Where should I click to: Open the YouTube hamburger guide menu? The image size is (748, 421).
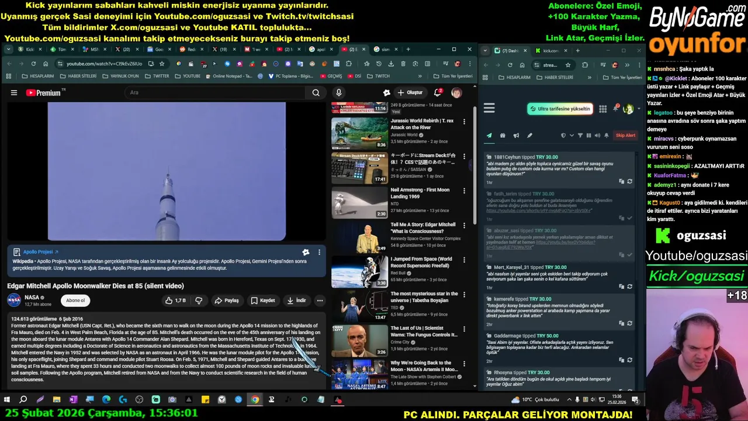[14, 92]
